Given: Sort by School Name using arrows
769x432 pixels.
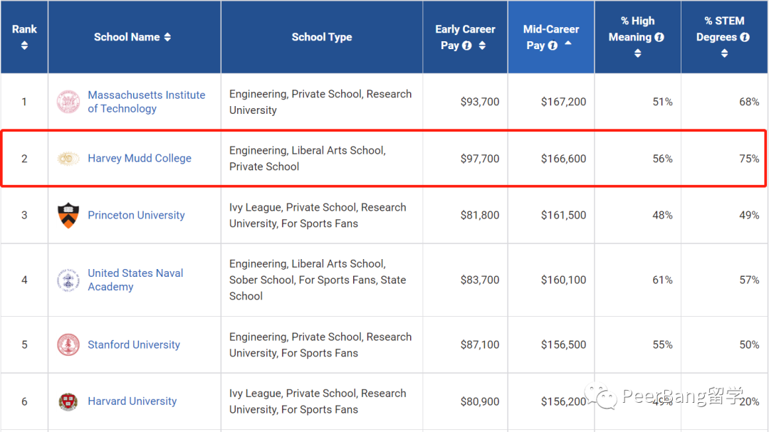Looking at the screenshot, I should click(167, 37).
